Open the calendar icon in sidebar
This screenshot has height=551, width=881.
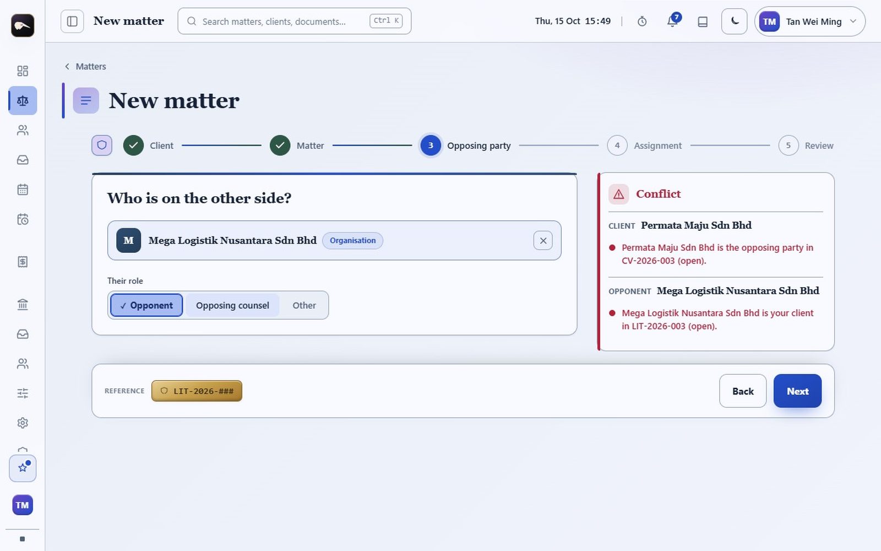(x=23, y=190)
